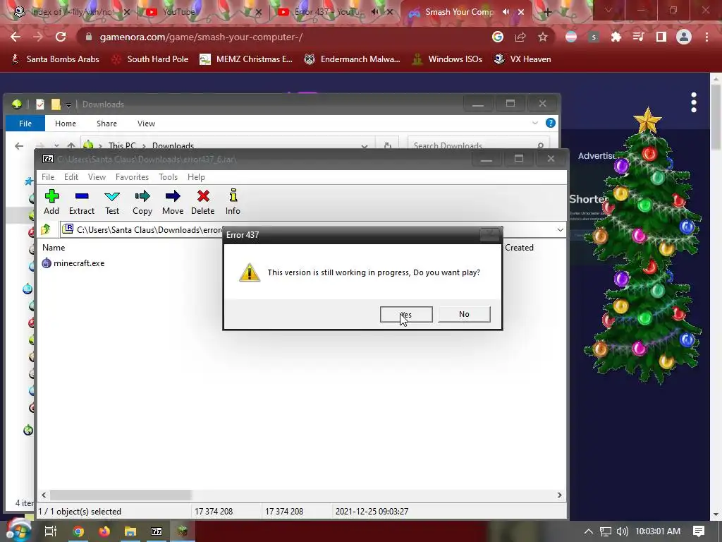
Task: Open the MEMZ Christmas bookmark
Action: click(246, 59)
